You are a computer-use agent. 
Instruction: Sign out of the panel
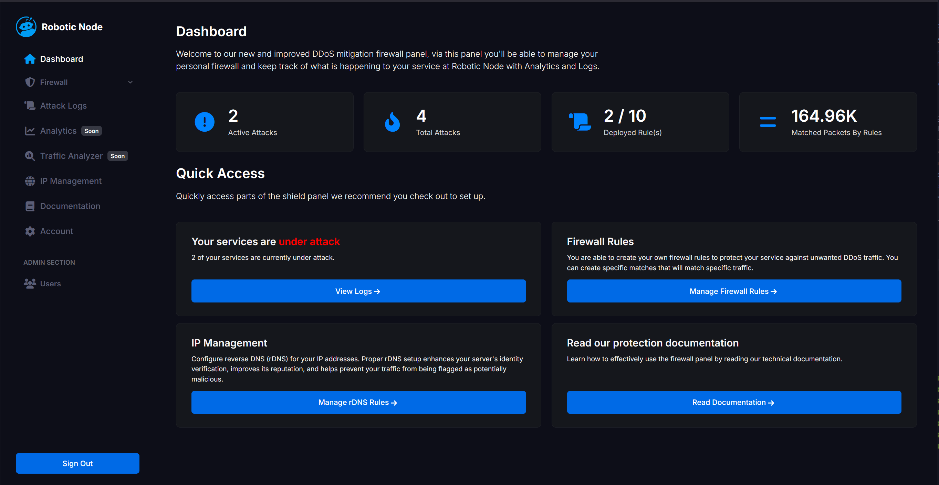tap(77, 463)
